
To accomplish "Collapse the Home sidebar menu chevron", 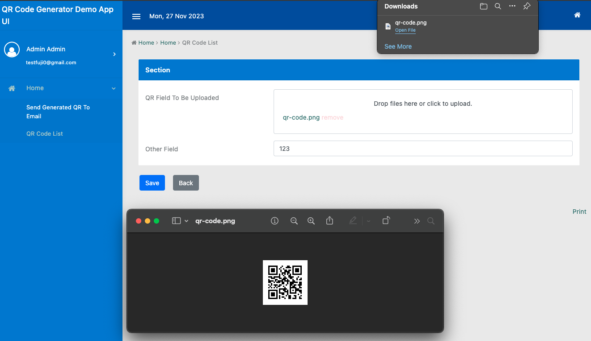I will pos(114,88).
